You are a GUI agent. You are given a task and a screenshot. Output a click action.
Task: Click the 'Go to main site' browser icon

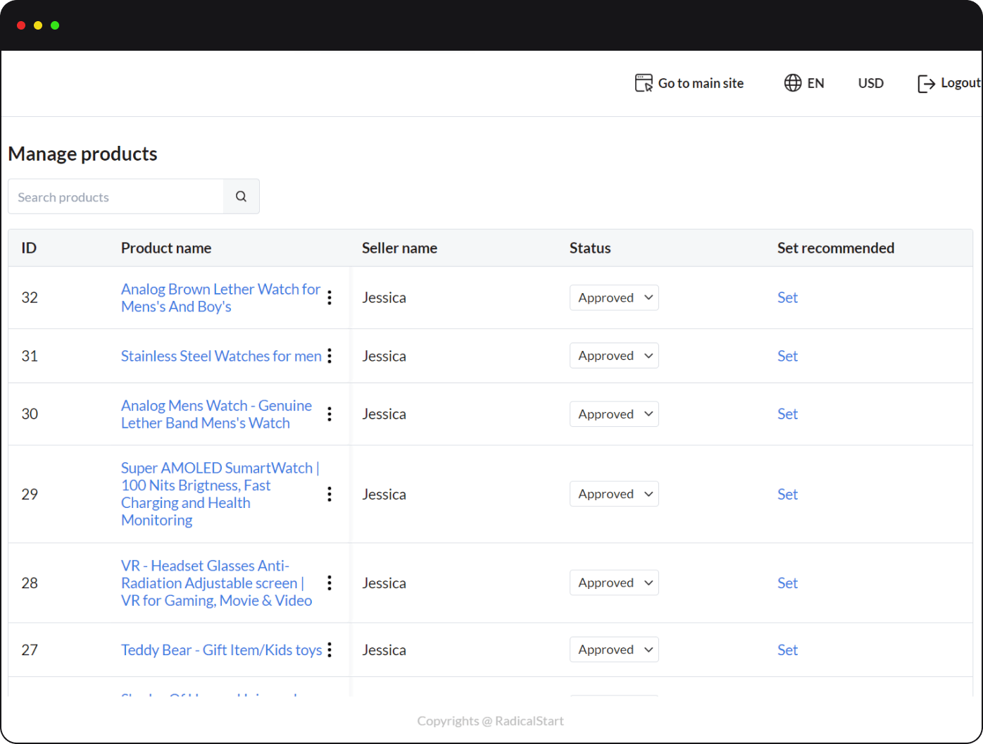643,82
